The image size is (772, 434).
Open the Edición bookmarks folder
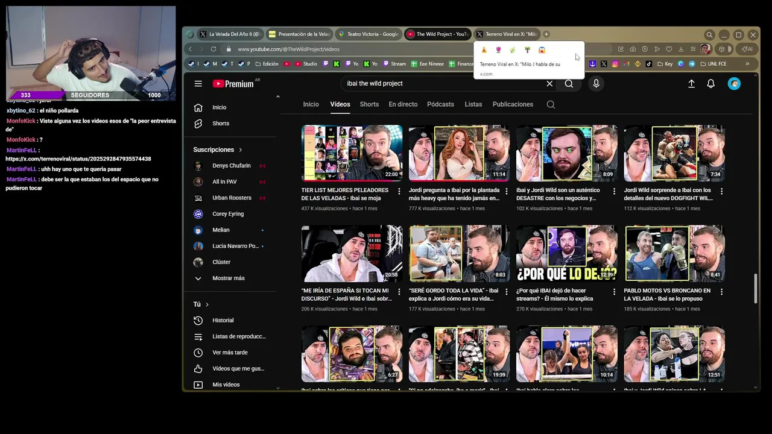pyautogui.click(x=267, y=64)
